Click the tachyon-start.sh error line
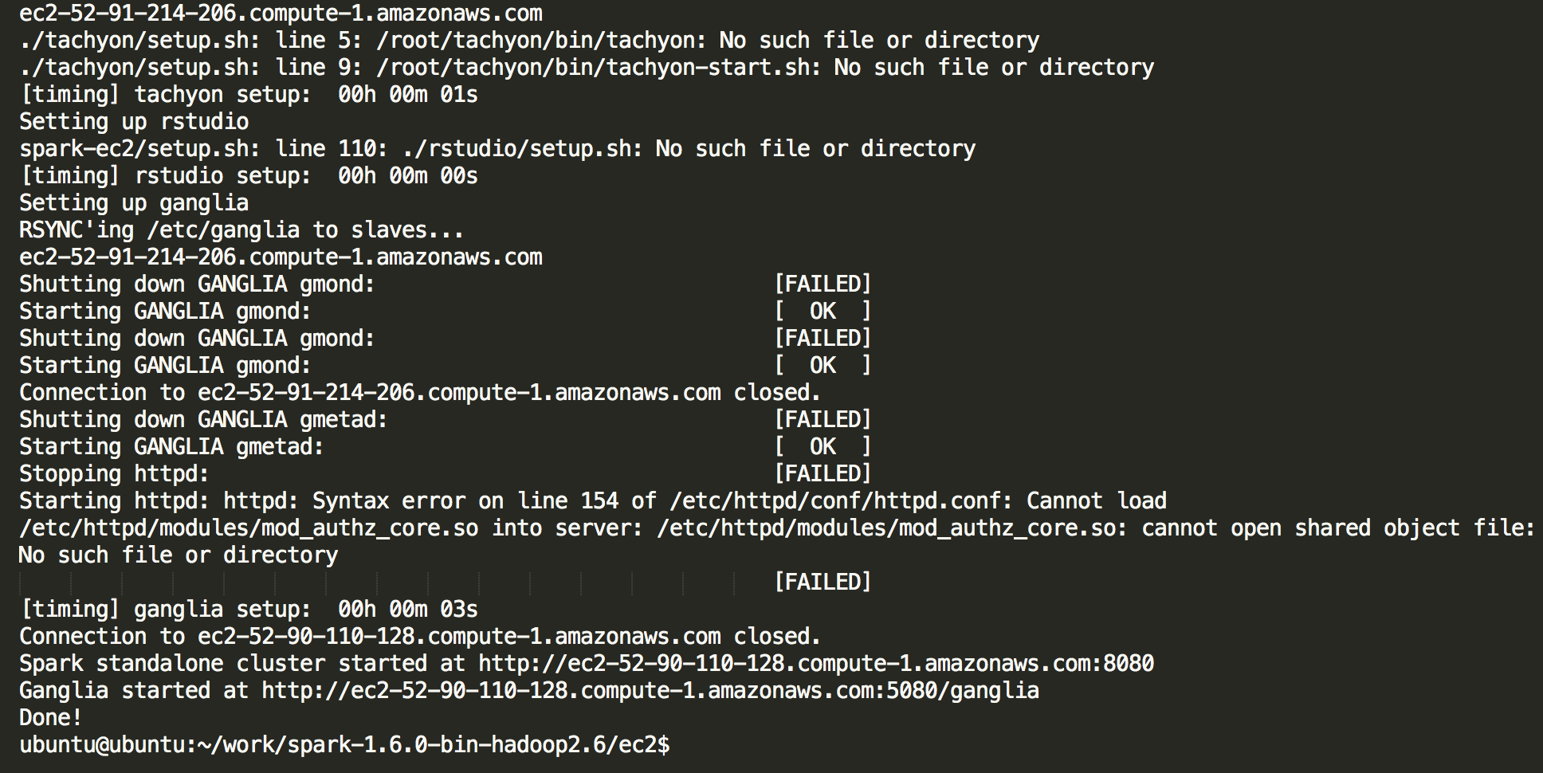 tap(587, 68)
